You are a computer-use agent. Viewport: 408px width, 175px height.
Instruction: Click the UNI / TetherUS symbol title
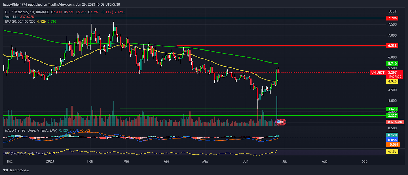[x=27, y=12]
